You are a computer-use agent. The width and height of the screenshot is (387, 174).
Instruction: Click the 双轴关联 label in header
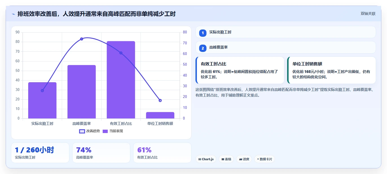pos(368,13)
